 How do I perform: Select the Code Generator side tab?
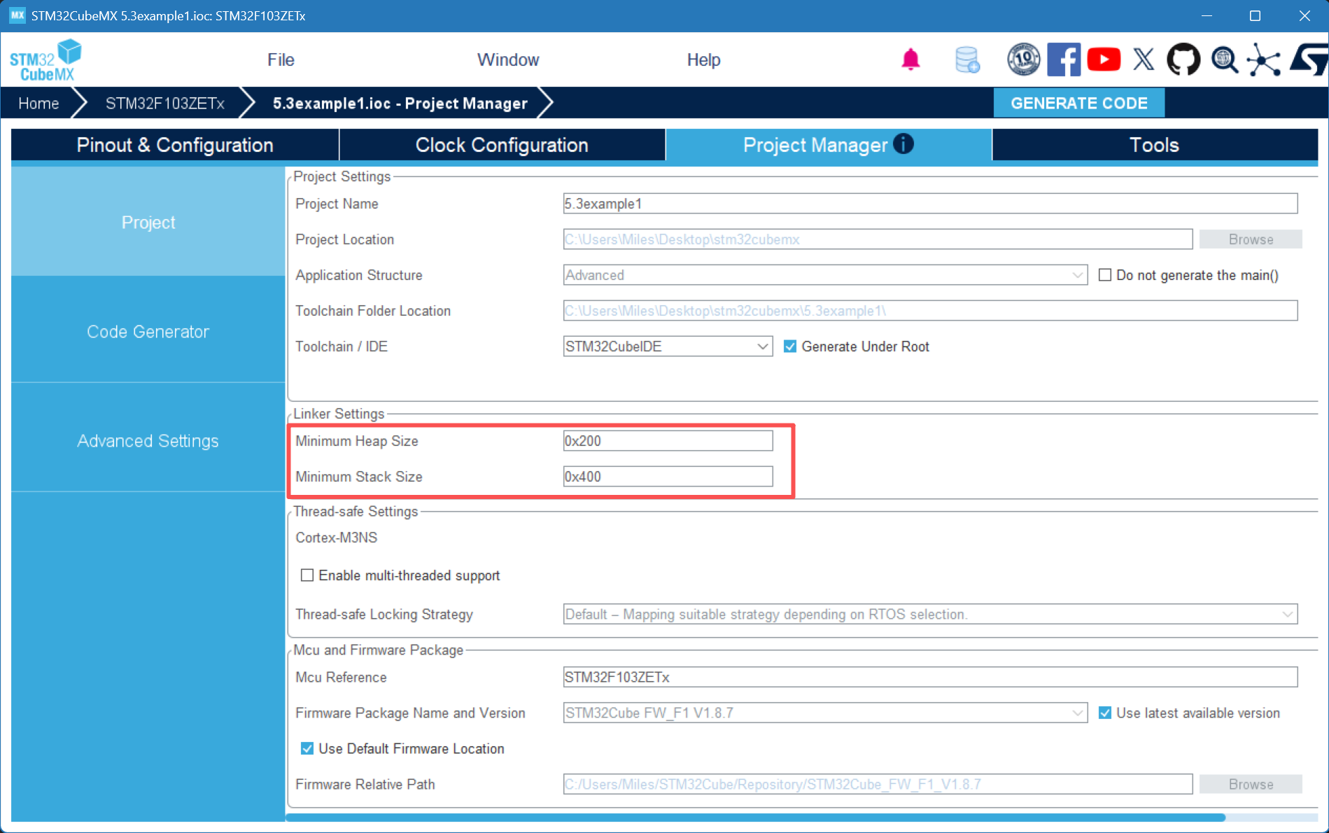pos(148,331)
